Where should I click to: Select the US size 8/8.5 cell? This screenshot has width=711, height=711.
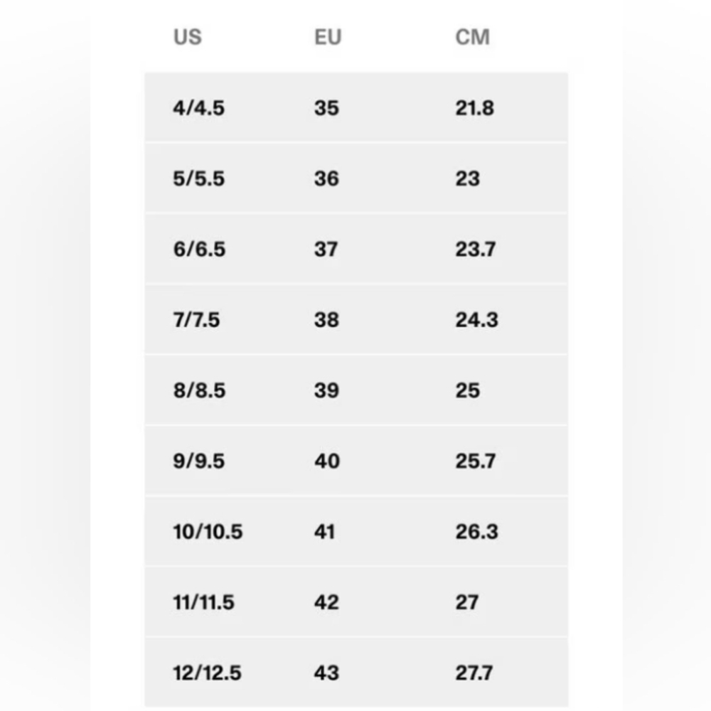(x=198, y=390)
